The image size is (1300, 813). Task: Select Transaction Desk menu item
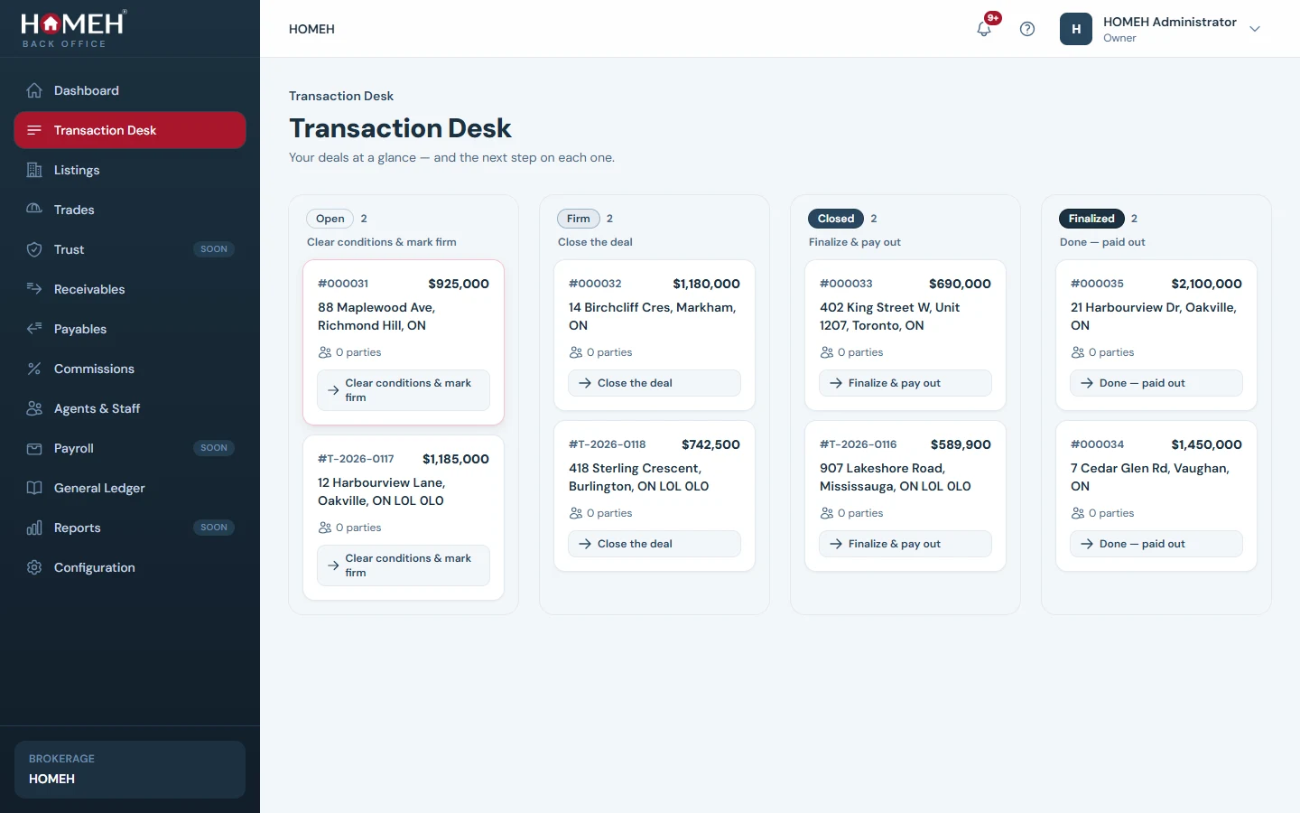(x=130, y=130)
